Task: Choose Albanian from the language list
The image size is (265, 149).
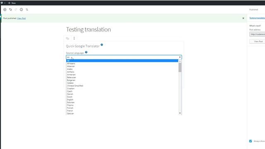Action: pyautogui.click(x=122, y=66)
